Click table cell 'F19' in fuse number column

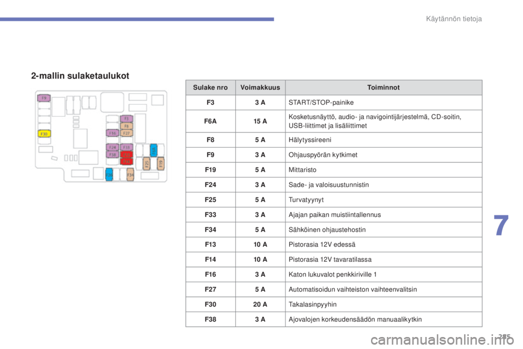click(210, 170)
